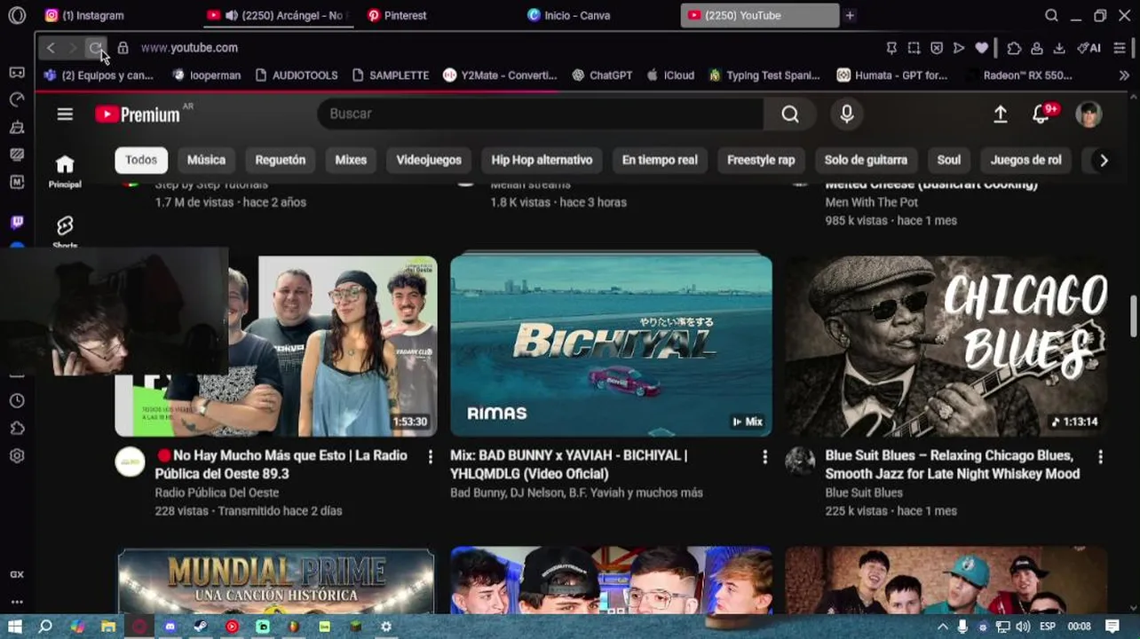Open Discord from the Windows taskbar
Screen dimensions: 1140x639
click(170, 627)
